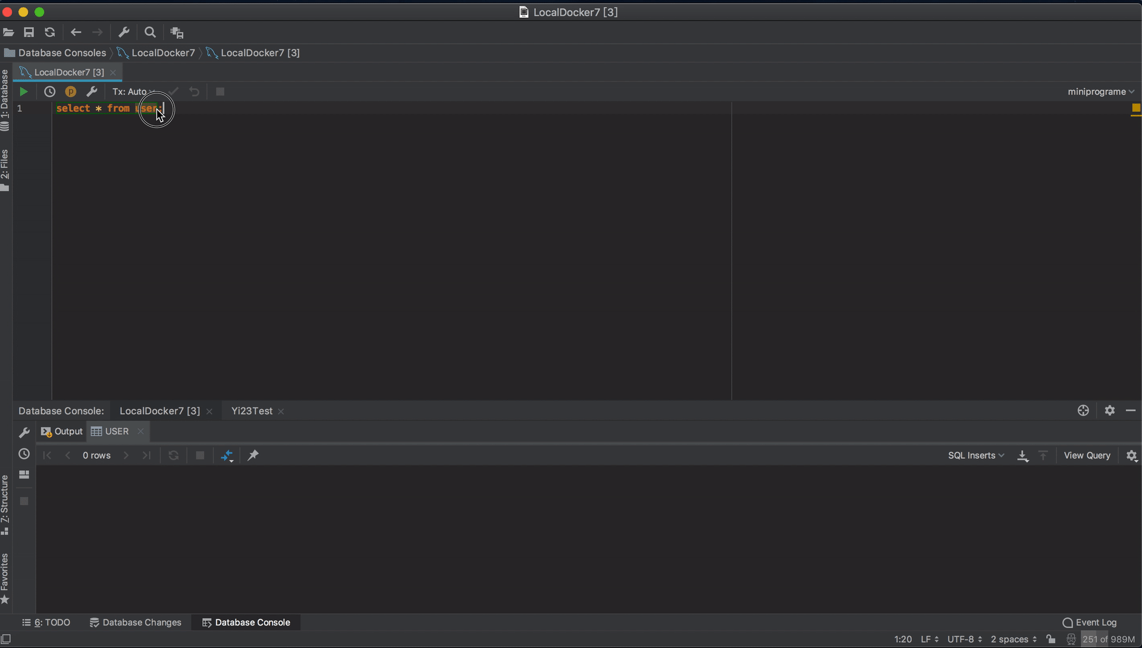The width and height of the screenshot is (1142, 648).
Task: Open the Event Log panel
Action: pos(1090,622)
